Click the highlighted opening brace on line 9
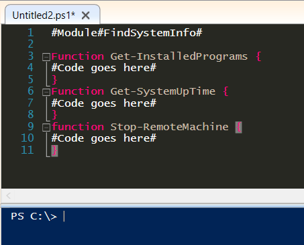The width and height of the screenshot is (304, 245). click(x=239, y=127)
